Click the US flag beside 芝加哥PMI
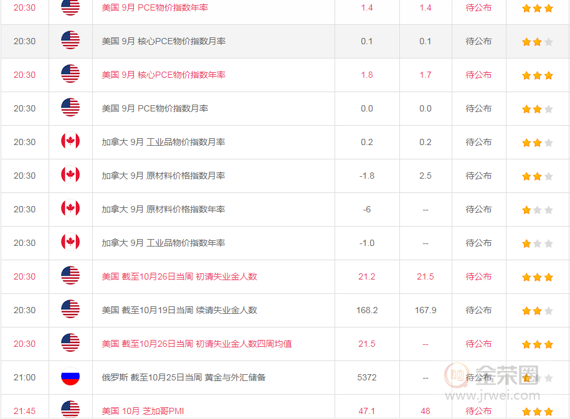This screenshot has width=570, height=419. tap(70, 410)
